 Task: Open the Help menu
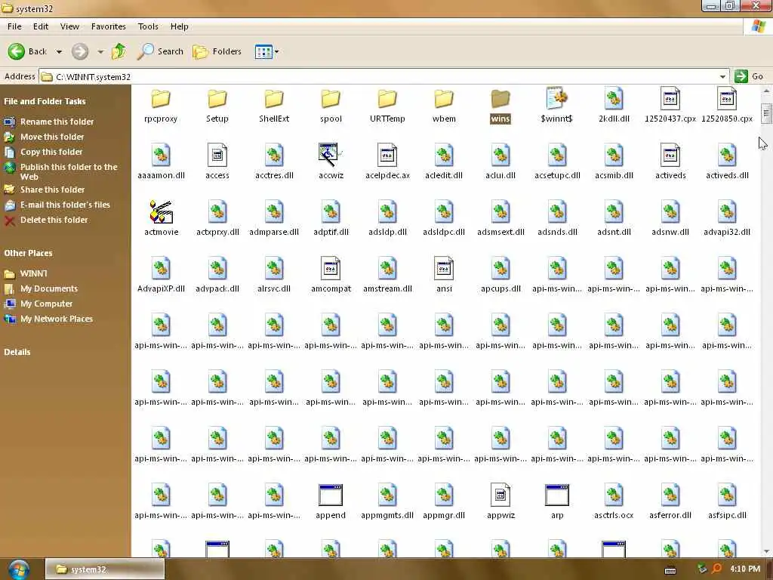tap(180, 26)
